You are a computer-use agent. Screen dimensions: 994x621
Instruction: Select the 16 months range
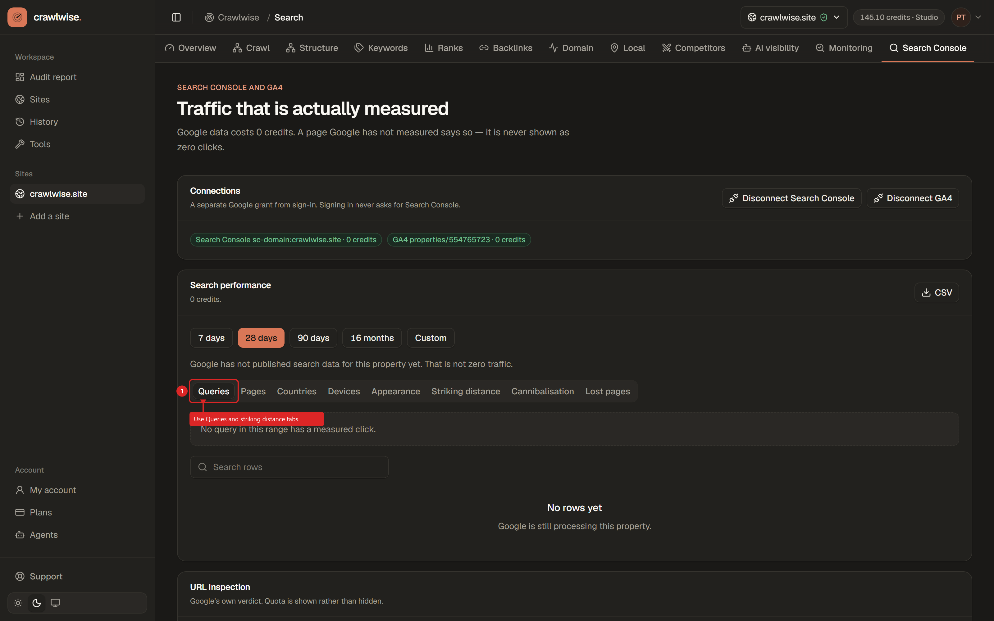click(x=372, y=338)
